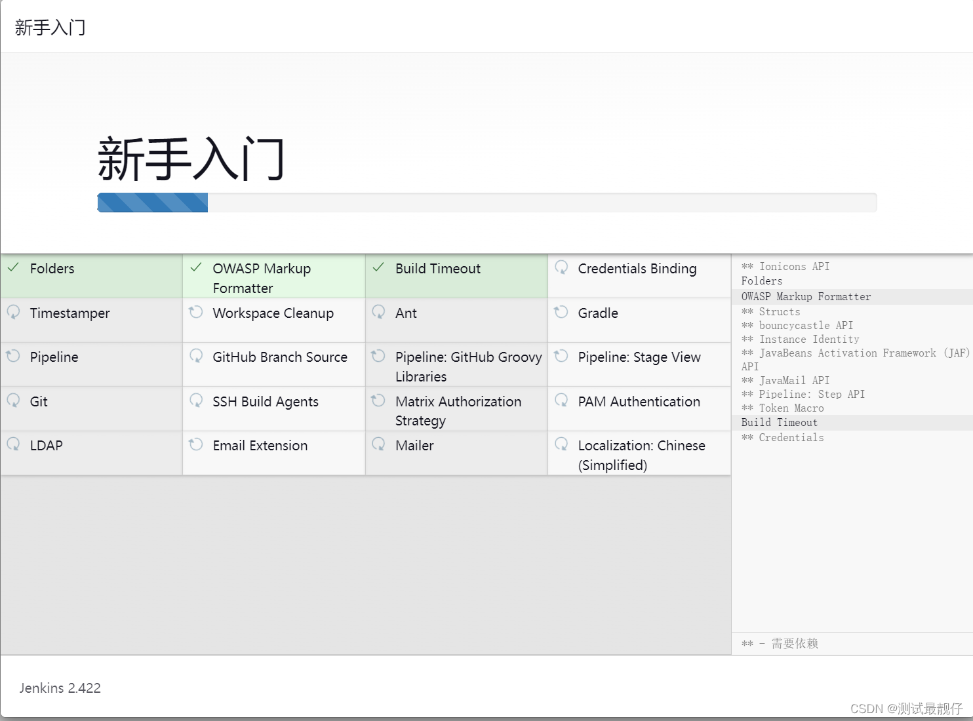This screenshot has height=721, width=973.
Task: Click the Folders entry in install log
Action: click(762, 281)
